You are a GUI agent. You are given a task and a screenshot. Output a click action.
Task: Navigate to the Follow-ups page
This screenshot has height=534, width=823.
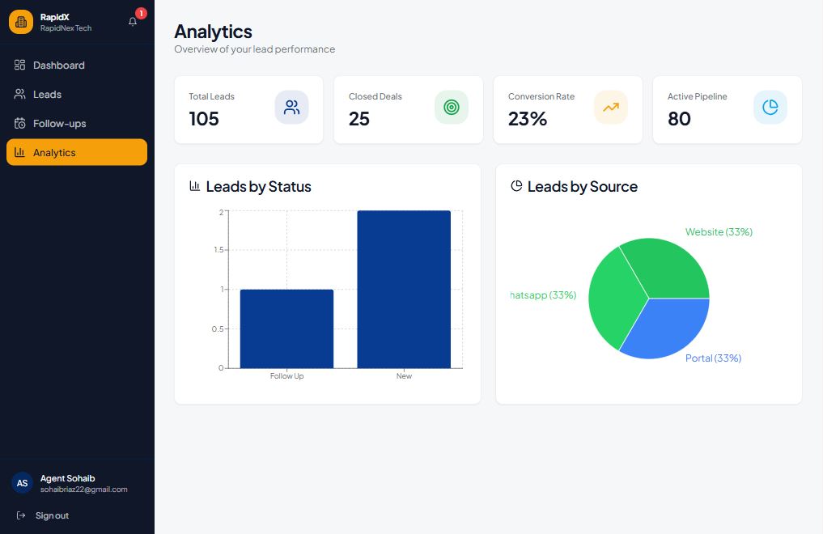click(60, 123)
